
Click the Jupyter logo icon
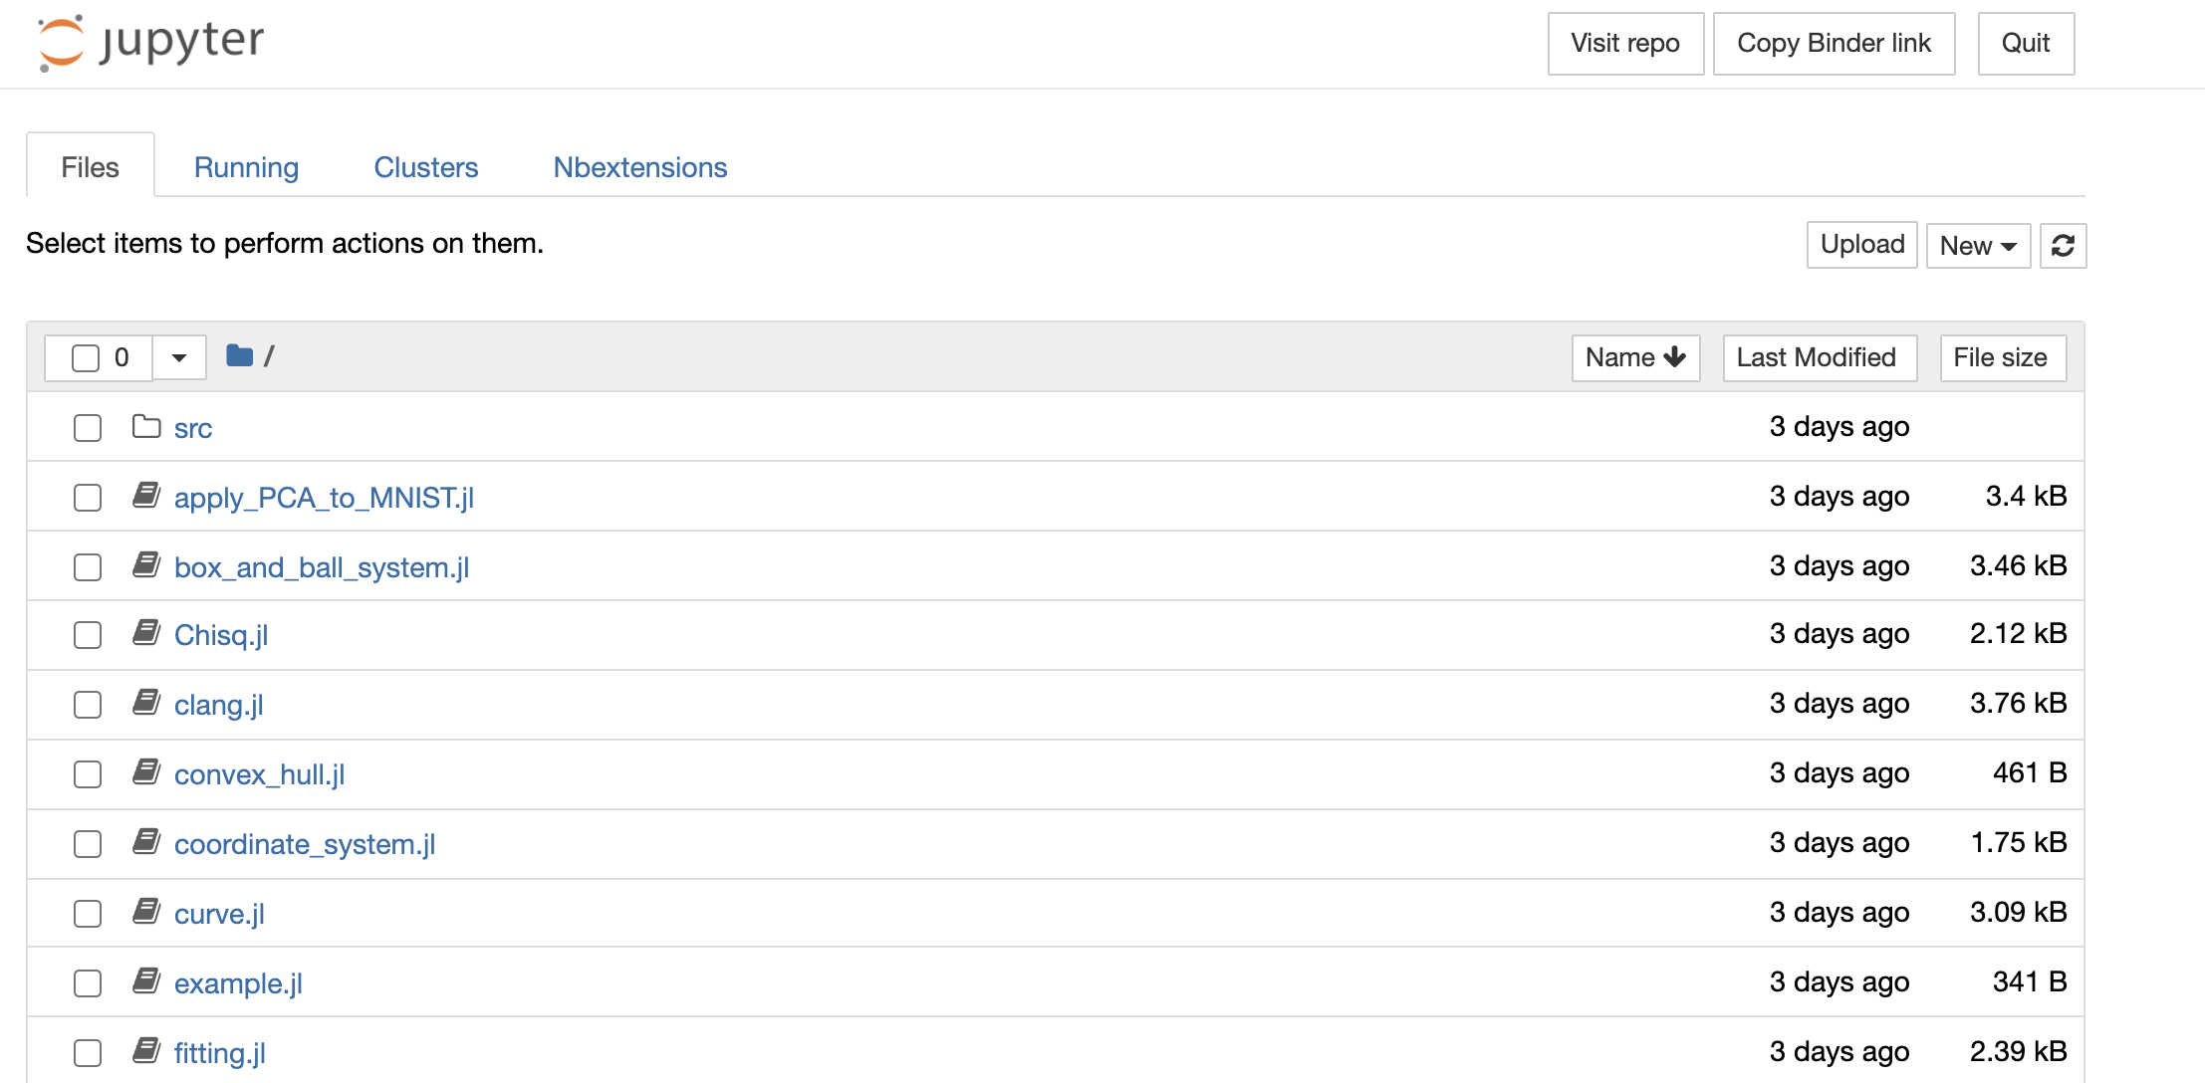62,43
